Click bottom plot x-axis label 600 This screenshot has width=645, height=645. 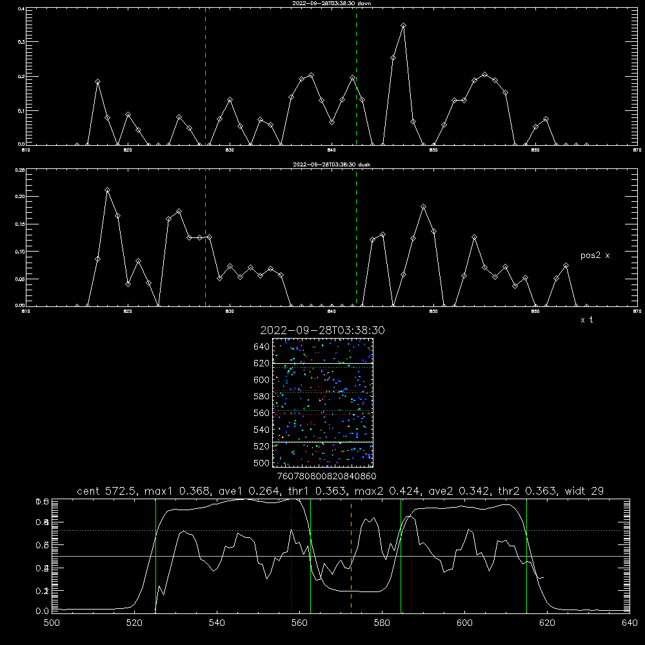(465, 623)
